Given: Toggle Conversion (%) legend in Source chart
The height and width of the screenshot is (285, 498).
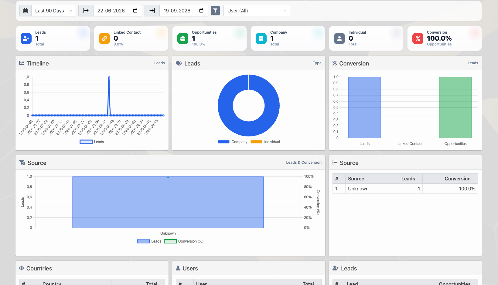Looking at the screenshot, I should [184, 241].
